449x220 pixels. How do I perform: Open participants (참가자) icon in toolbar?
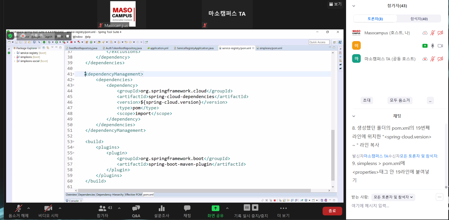tap(102, 208)
